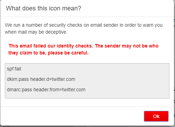Click "This email failed our identity checks" warning
175x127 pixels.
pos(50,46)
